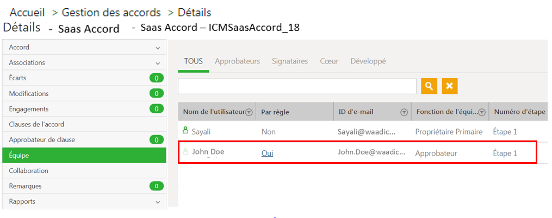Open Clauses de l'accord sidebar item

coord(84,124)
